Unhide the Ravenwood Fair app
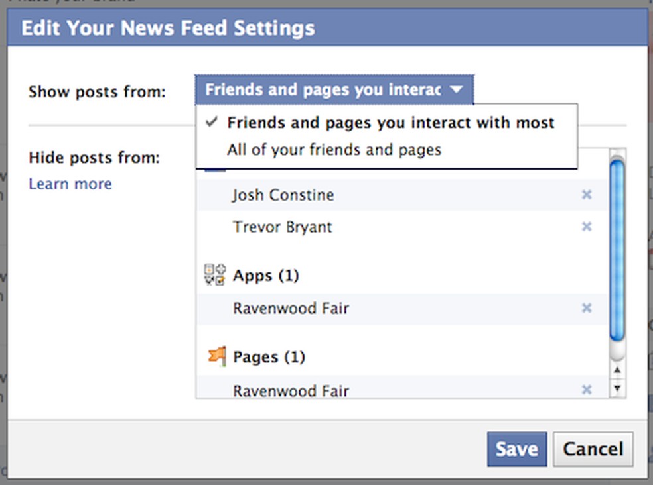The image size is (653, 485). 587,308
